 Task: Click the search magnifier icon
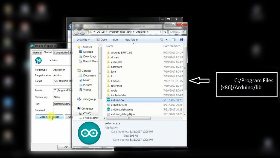(x=184, y=32)
